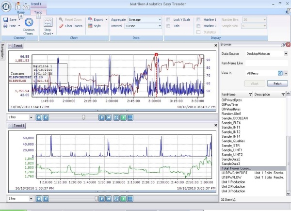Step back in the upper trend
This screenshot has height=211, width=291.
click(x=46, y=117)
